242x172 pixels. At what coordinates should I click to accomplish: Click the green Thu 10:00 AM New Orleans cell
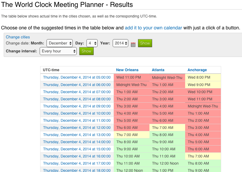tap(131, 156)
